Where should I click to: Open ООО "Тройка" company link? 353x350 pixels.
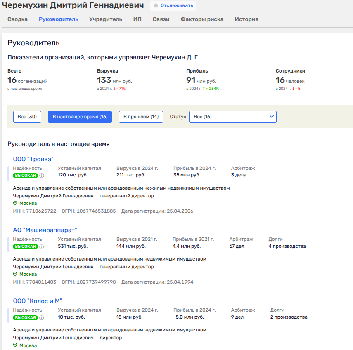click(x=33, y=159)
